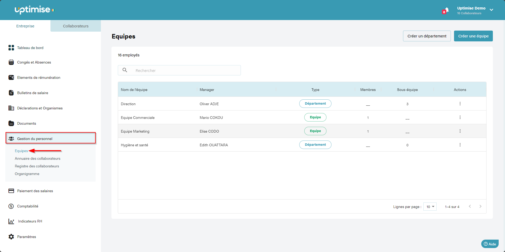This screenshot has width=505, height=252.
Task: Open actions menu for Equipe Marketing row
Action: pos(460,131)
